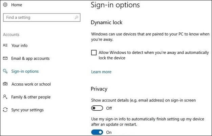This screenshot has height=136, width=212.
Task: Click the search magnifier icon
Action: pyautogui.click(x=77, y=17)
